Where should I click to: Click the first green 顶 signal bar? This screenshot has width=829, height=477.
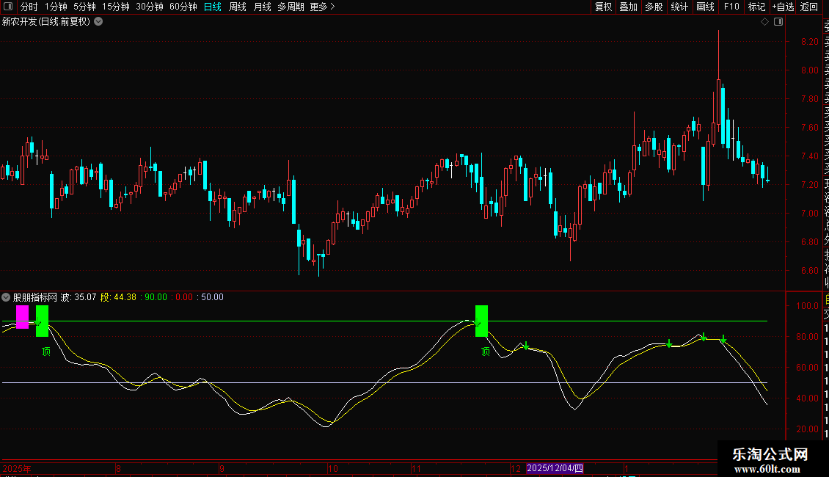(42, 321)
